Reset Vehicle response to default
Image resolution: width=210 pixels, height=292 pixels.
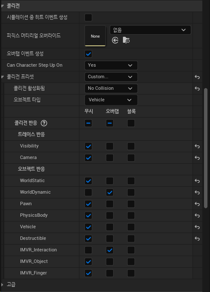(197, 227)
